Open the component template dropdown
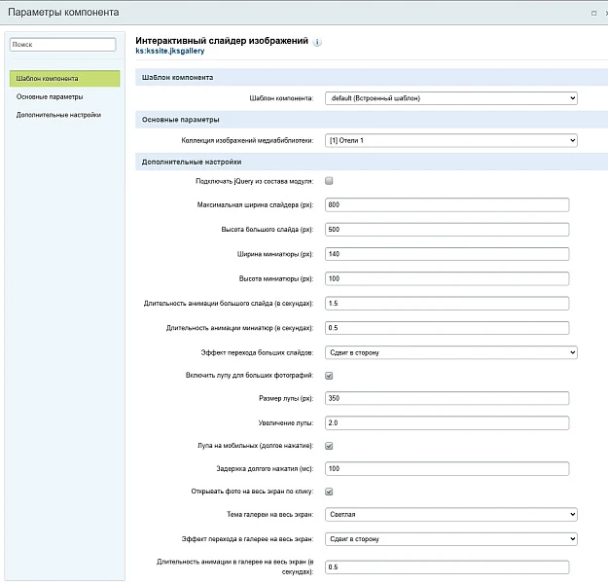 [x=451, y=98]
